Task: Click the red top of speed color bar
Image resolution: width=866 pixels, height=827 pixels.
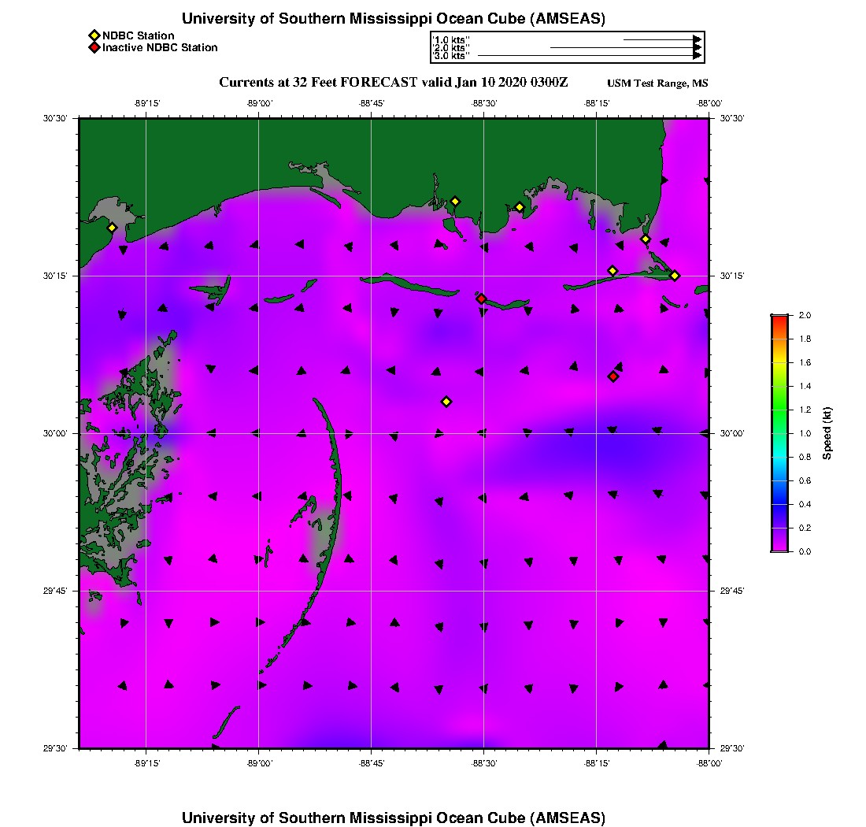Action: pos(779,318)
